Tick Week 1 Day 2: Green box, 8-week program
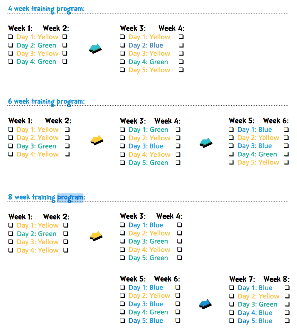Image resolution: width=297 pixels, height=332 pixels. pyautogui.click(x=11, y=233)
